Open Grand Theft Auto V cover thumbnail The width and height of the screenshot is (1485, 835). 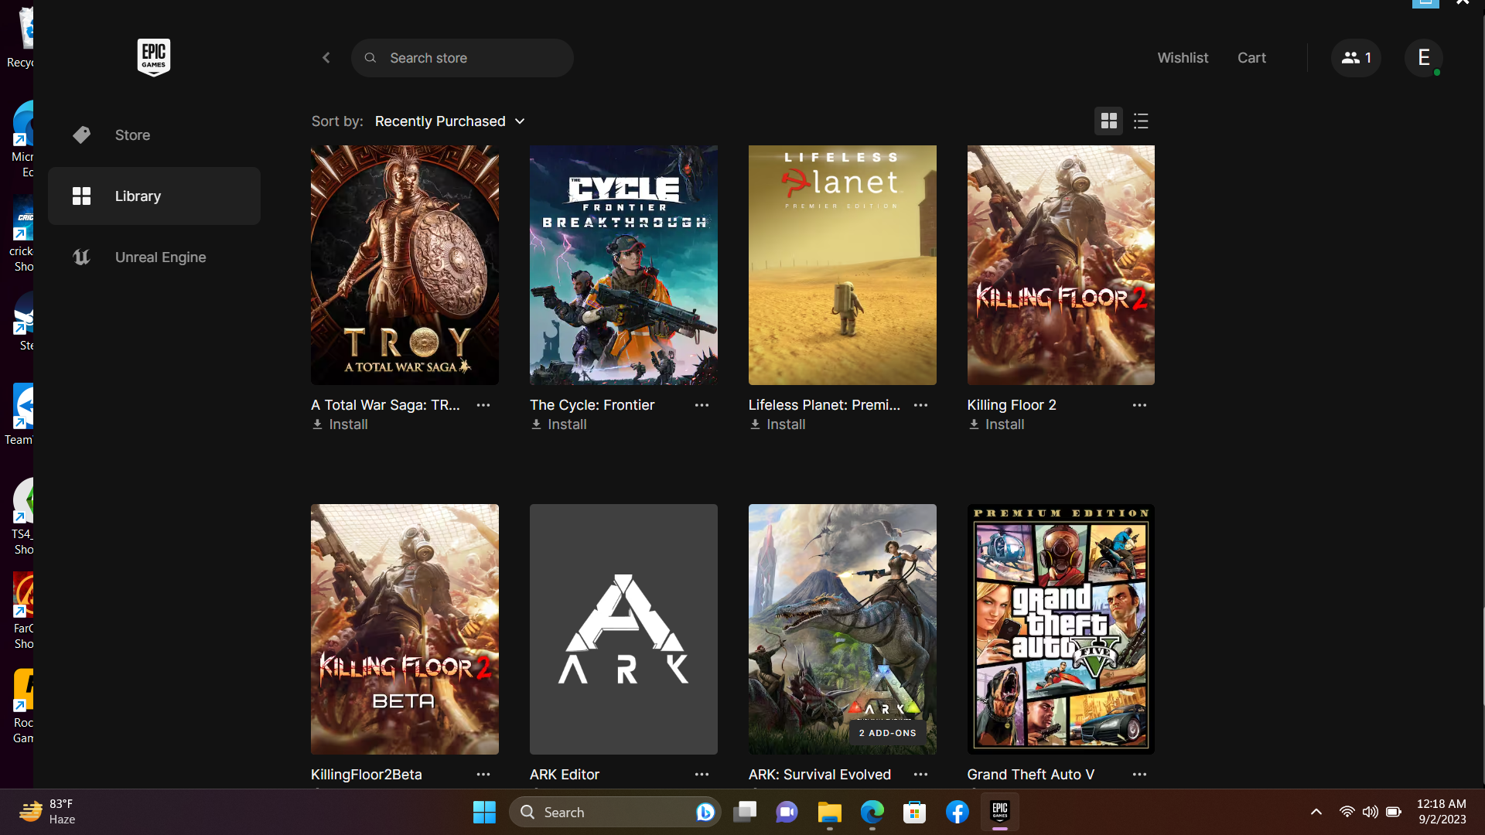(1061, 629)
